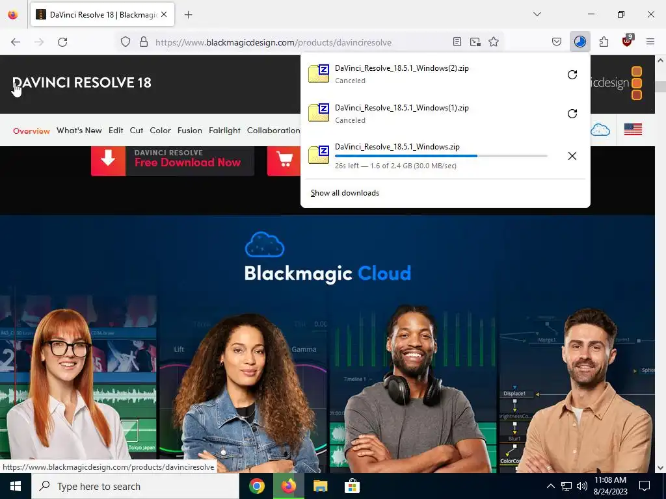Open the Overview navigation item
Screen dimensions: 666x499
(x=31, y=131)
